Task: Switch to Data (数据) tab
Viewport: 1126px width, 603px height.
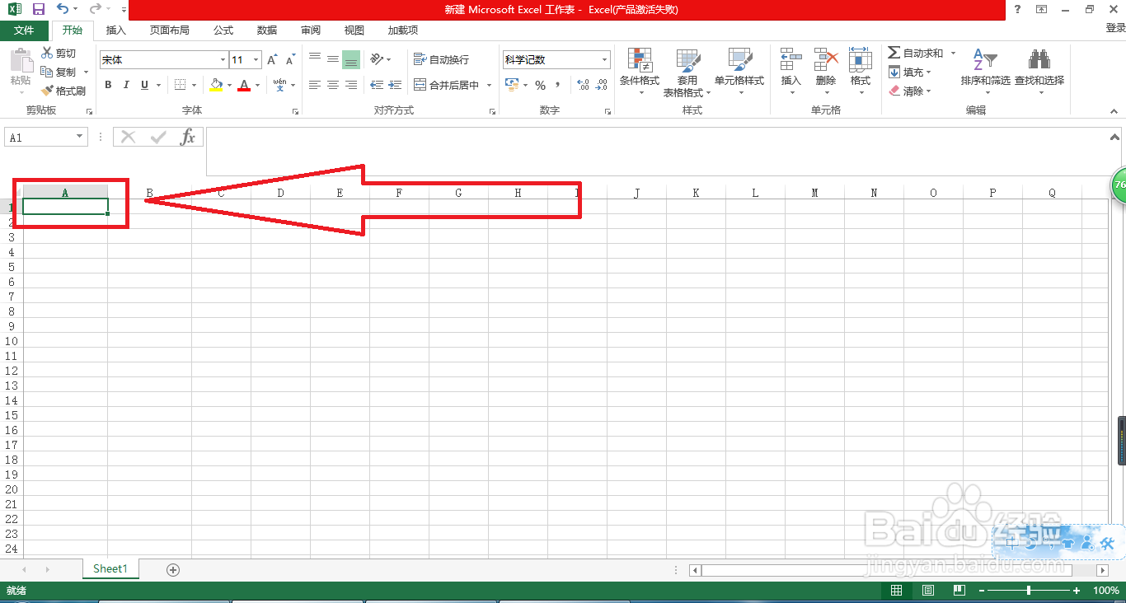Action: (x=267, y=30)
